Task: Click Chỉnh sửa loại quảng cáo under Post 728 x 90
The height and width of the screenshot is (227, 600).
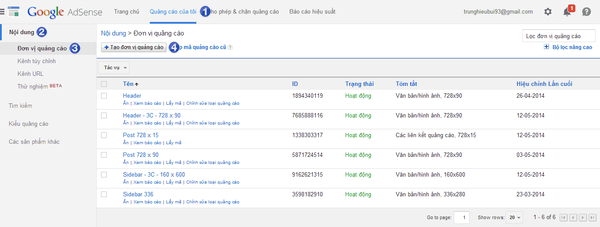Action: point(213,163)
